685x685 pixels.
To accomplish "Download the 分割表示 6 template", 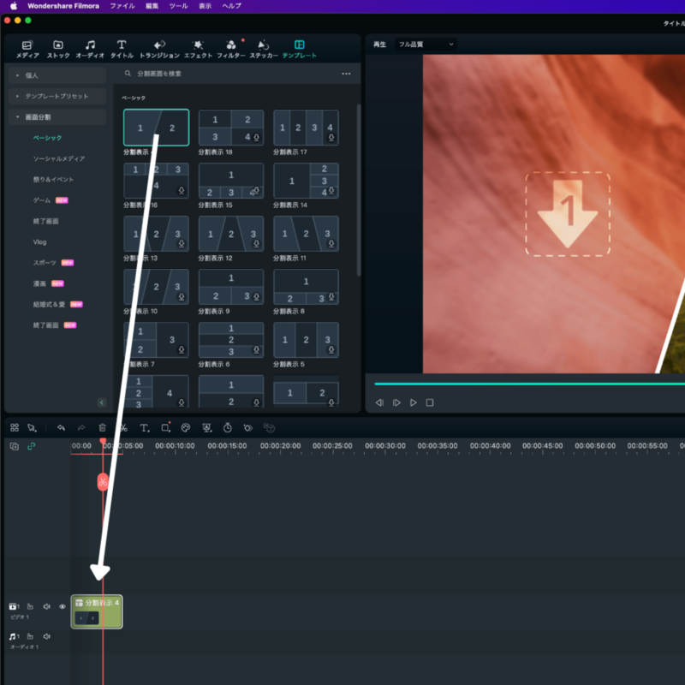I will coord(256,350).
